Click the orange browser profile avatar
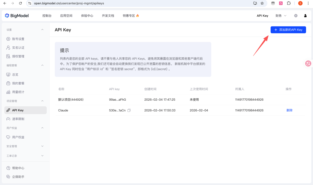Screen dimensions: 313x185 (x=300, y=3)
